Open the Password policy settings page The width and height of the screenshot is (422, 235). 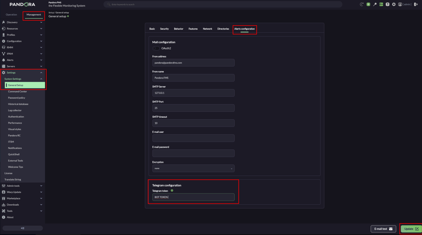[x=17, y=98]
